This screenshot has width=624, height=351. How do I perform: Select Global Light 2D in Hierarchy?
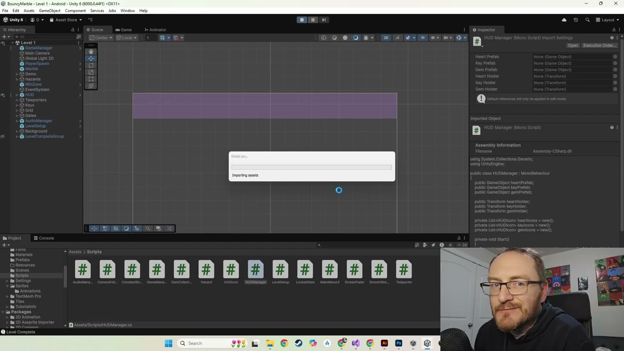(x=39, y=58)
